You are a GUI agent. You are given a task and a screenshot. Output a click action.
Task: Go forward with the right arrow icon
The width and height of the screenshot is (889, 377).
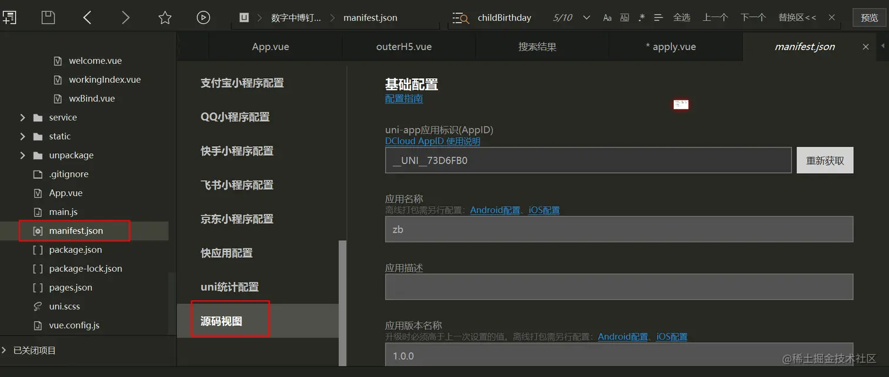pos(125,18)
